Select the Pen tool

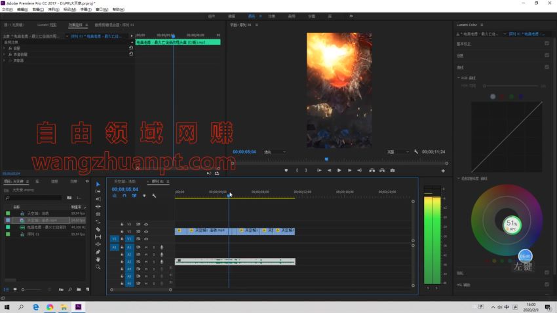pyautogui.click(x=98, y=252)
